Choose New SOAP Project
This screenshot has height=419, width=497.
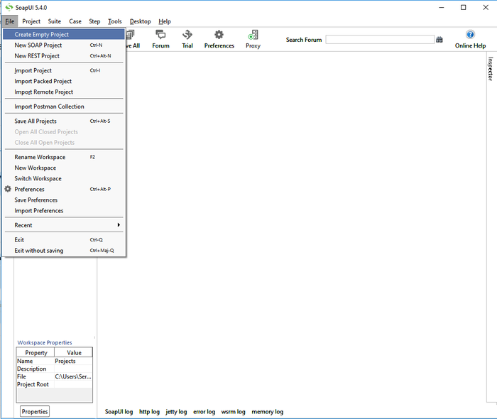(64, 45)
